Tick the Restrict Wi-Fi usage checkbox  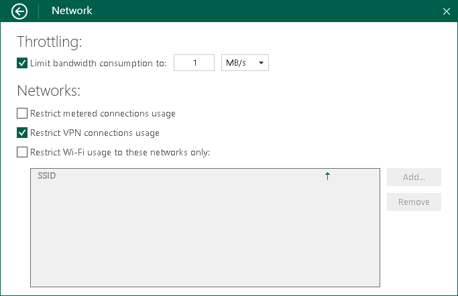click(22, 152)
